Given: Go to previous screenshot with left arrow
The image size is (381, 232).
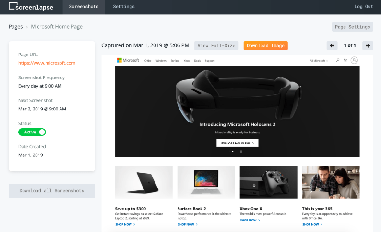Looking at the screenshot, I should click(x=332, y=45).
